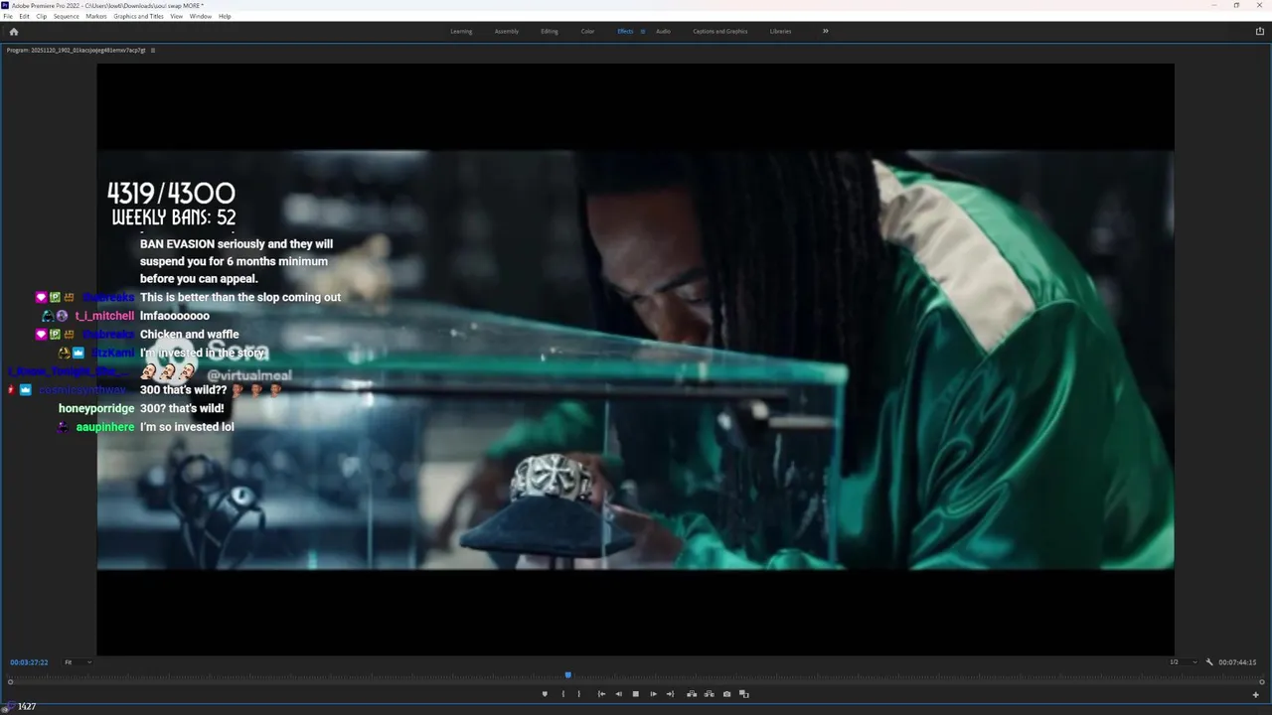Image resolution: width=1272 pixels, height=715 pixels.
Task: Open the Window menu
Action: pyautogui.click(x=200, y=16)
